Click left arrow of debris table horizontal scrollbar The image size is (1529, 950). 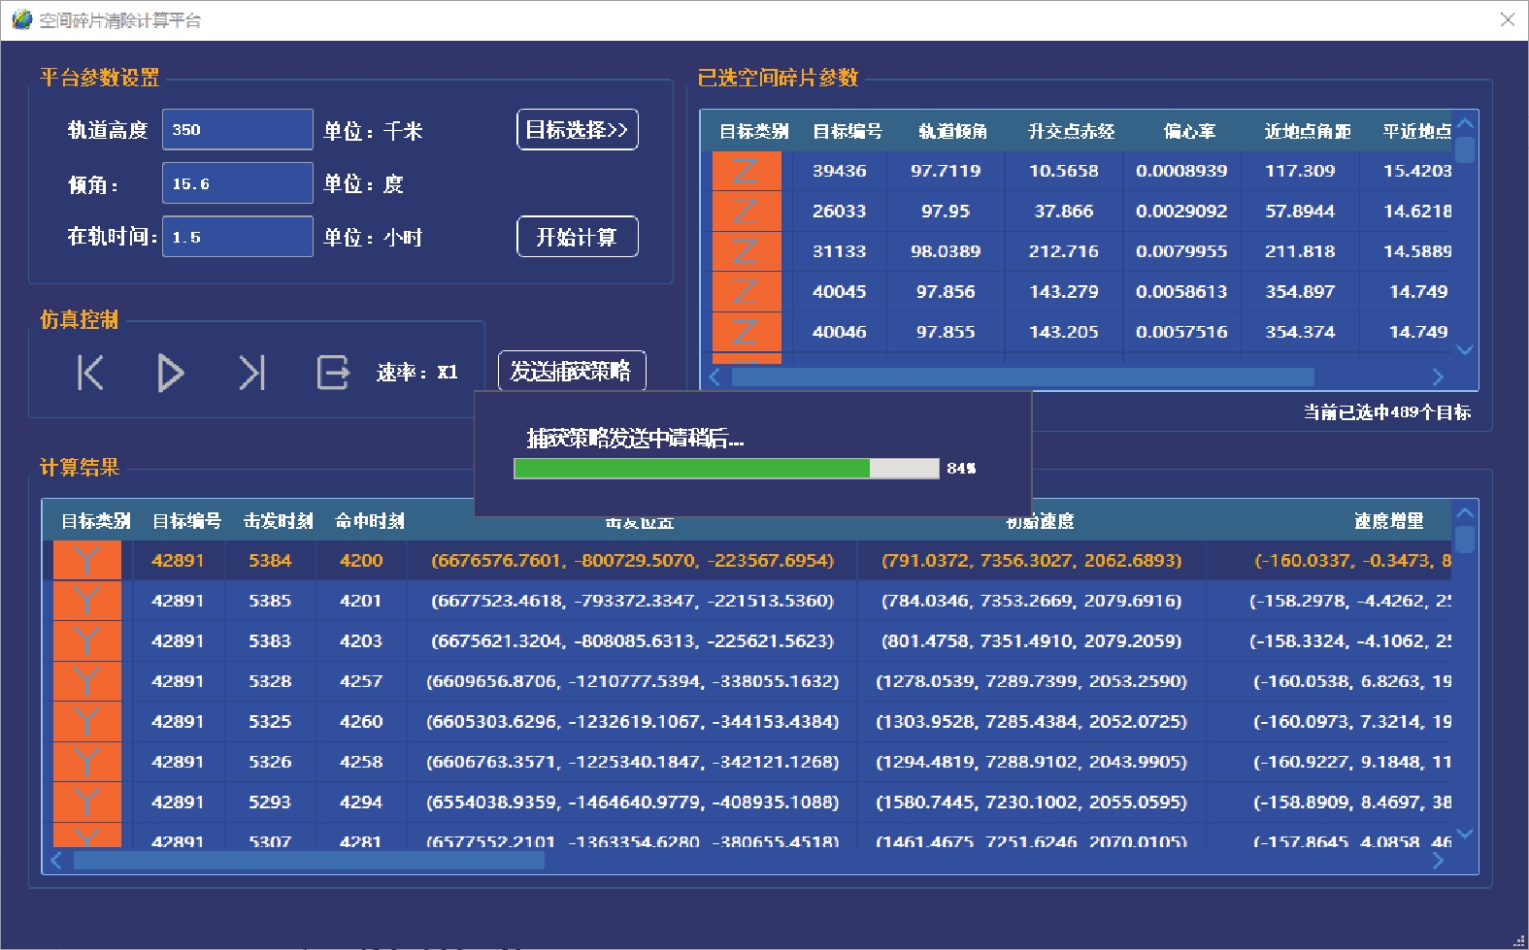tap(715, 377)
